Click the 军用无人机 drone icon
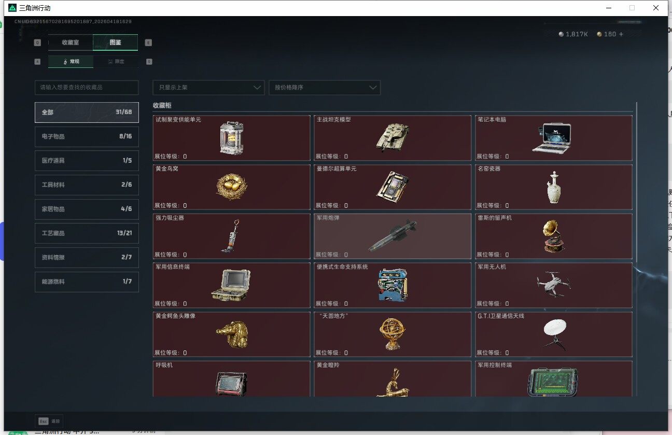This screenshot has width=672, height=435. click(x=553, y=284)
